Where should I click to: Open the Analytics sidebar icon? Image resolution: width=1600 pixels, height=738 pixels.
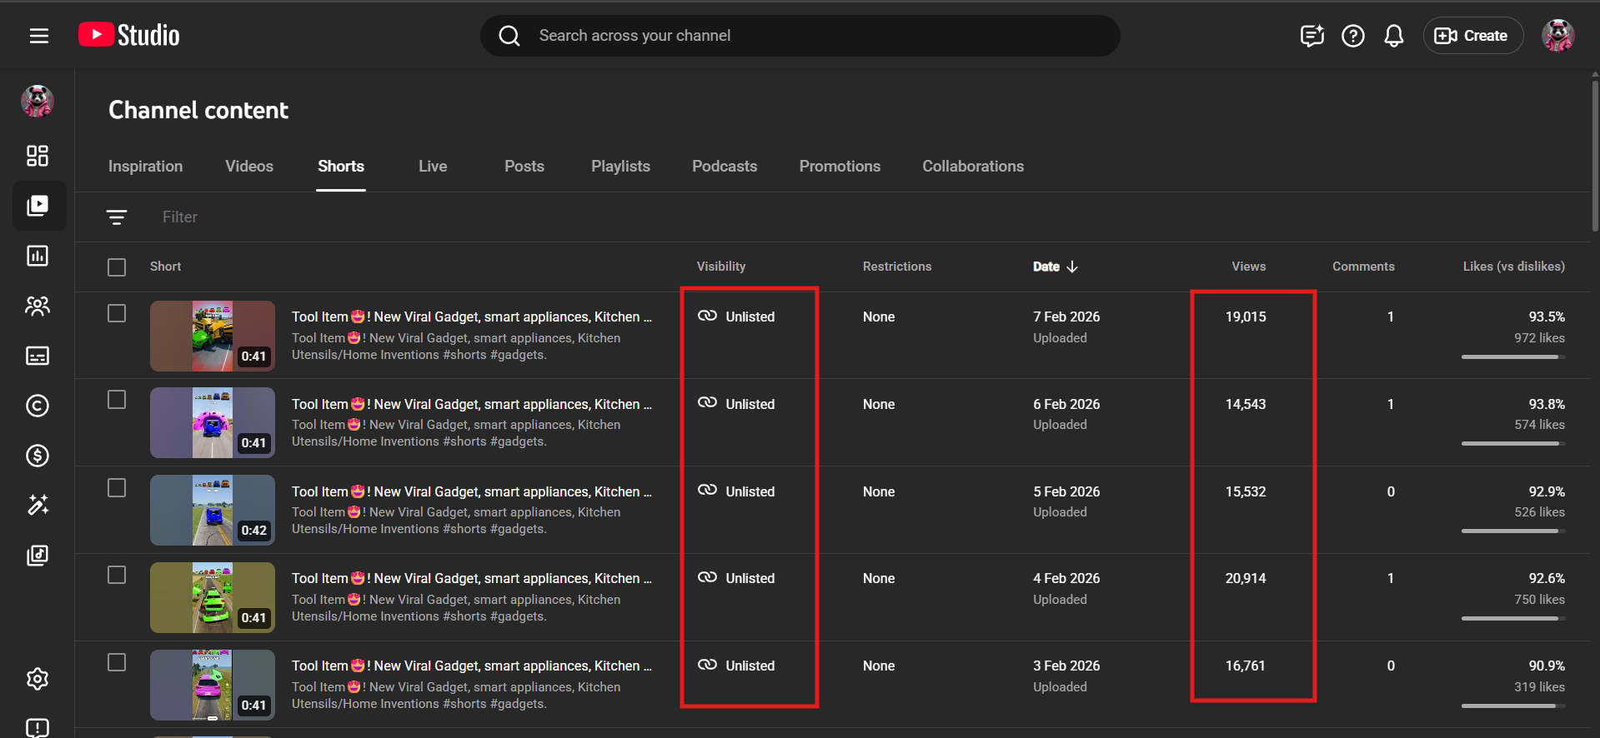point(38,256)
